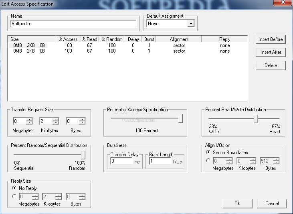Click the Size column header
The height and width of the screenshot is (214, 293).
[x=32, y=39]
